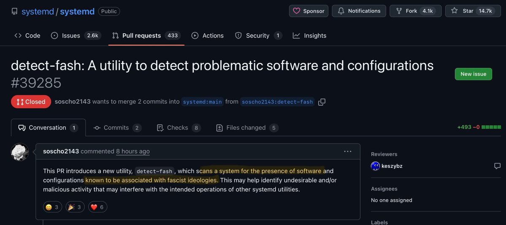This screenshot has height=225, width=506.
Task: Copy the head branch name icon
Action: (322, 102)
